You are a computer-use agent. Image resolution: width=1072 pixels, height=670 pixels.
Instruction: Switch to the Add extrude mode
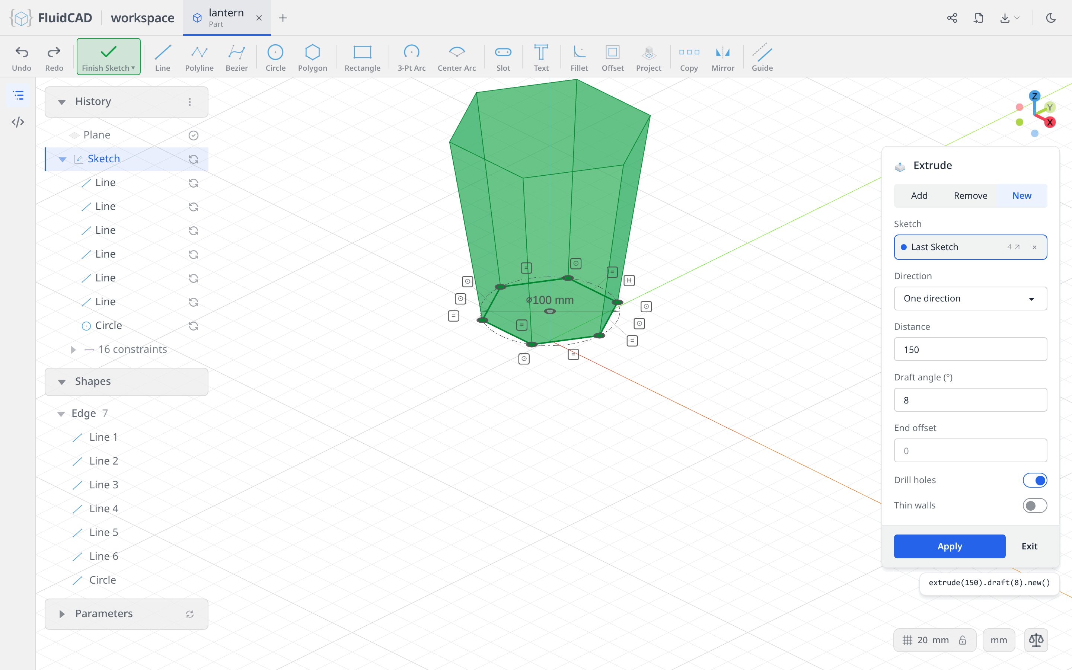[x=919, y=196]
